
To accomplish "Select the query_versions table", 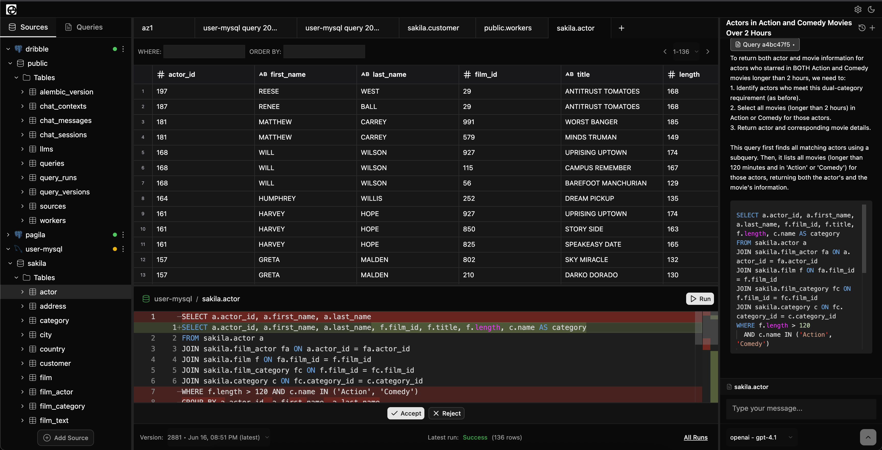I will pos(64,192).
